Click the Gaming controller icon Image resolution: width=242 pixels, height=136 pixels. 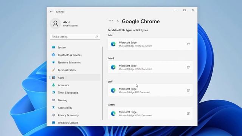tap(53, 100)
